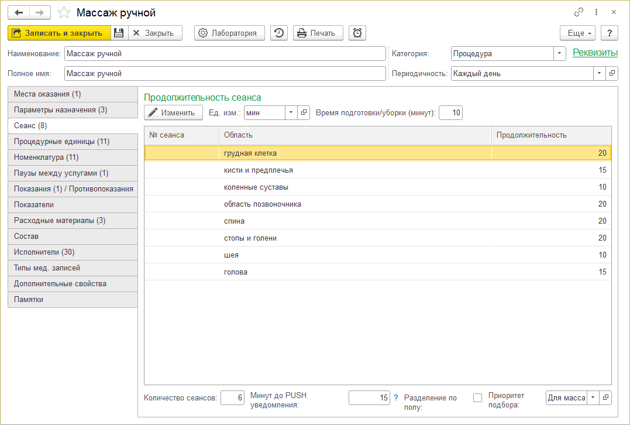Click the blue PUSH notification help icon
Screen dimensions: 630x425
[x=396, y=398]
